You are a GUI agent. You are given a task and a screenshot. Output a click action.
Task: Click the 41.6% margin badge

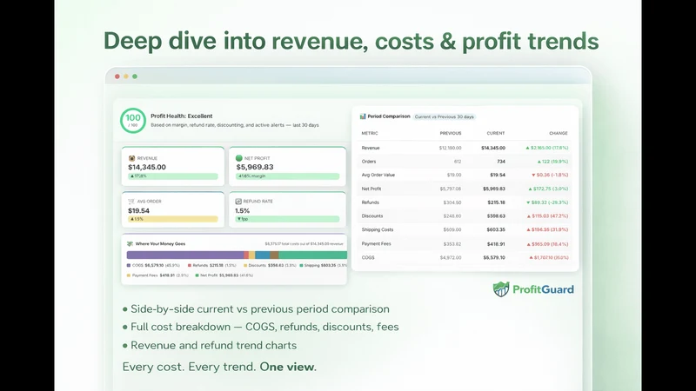288,176
